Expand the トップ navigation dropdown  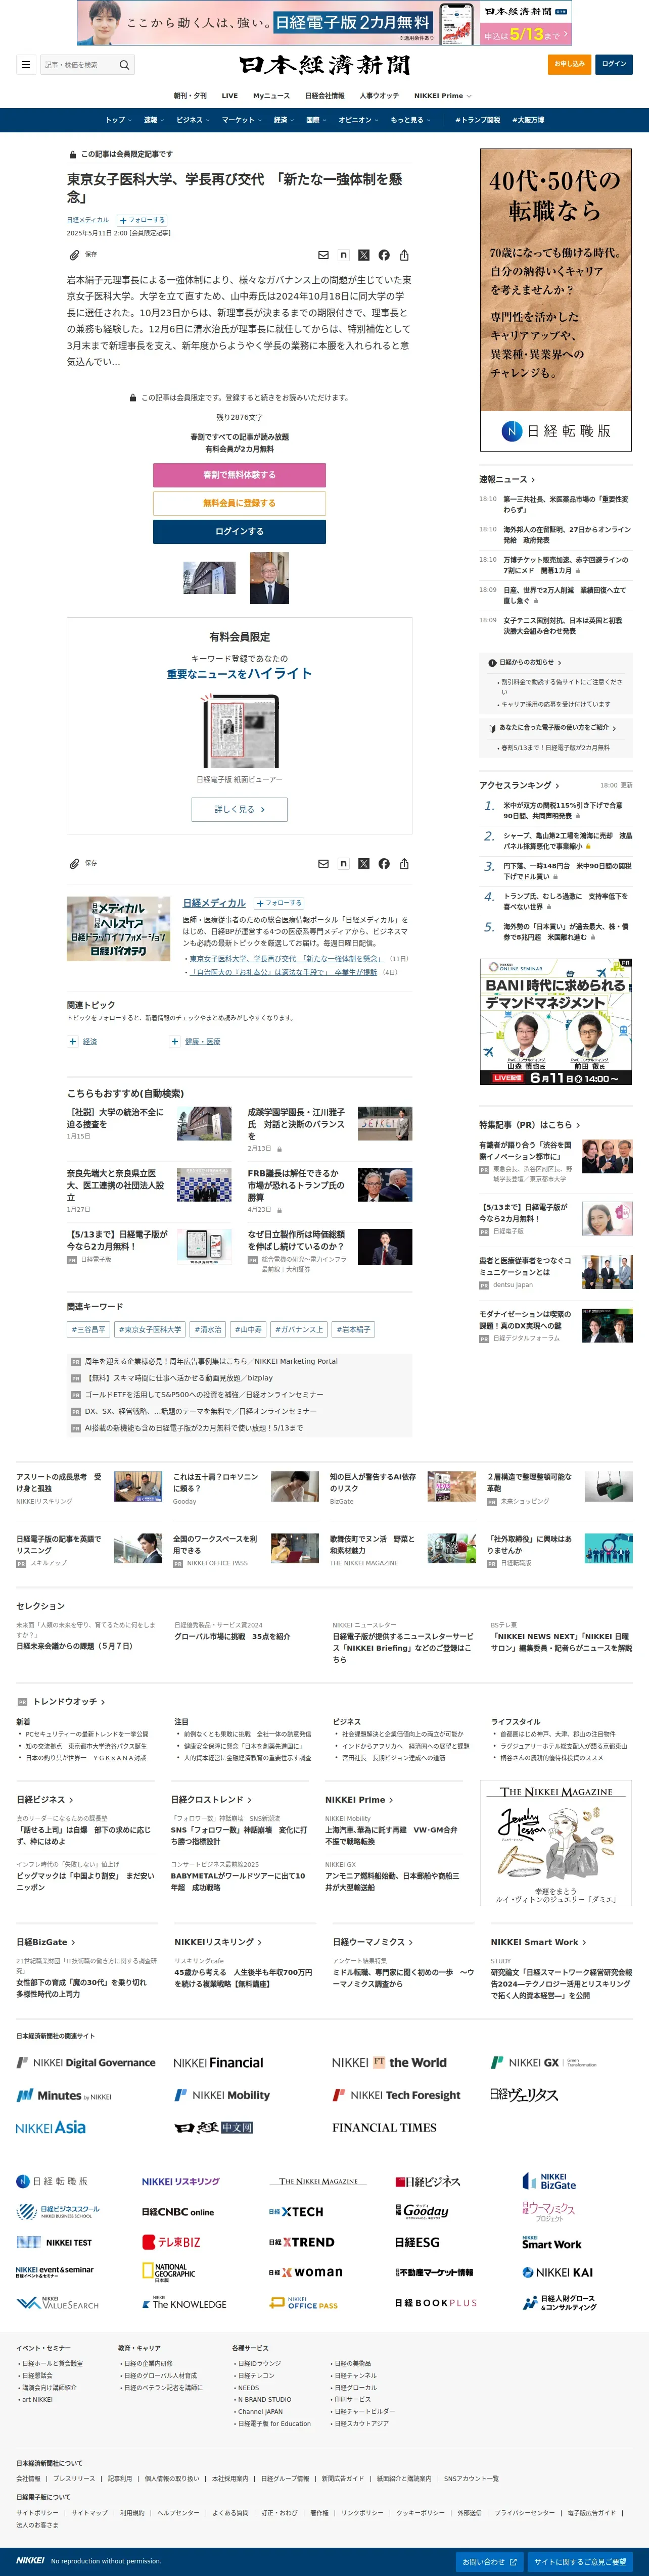[119, 120]
